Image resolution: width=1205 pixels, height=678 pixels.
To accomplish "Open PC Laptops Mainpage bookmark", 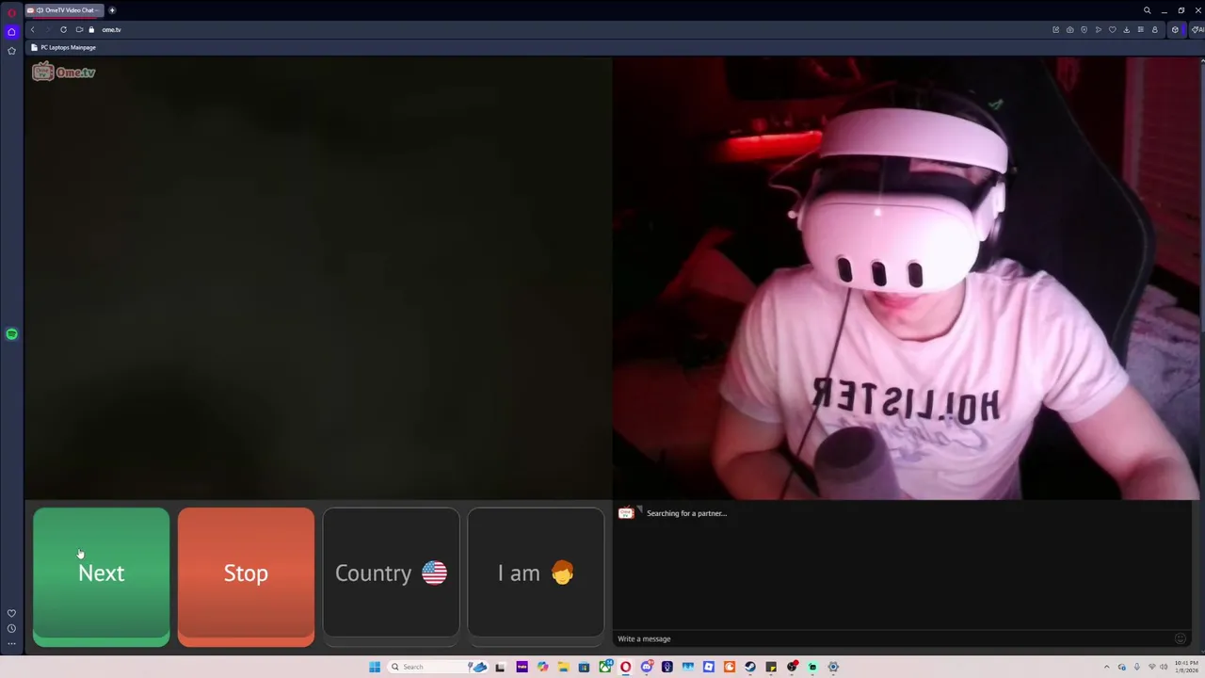I will (x=64, y=47).
